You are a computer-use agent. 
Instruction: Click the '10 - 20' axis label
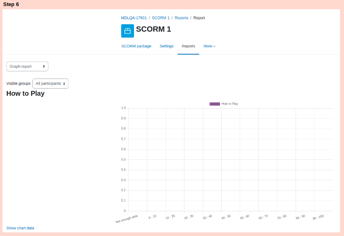pos(170,217)
